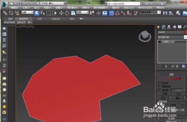Click the Save File floppy icon
187x122 pixels.
[20, 3]
